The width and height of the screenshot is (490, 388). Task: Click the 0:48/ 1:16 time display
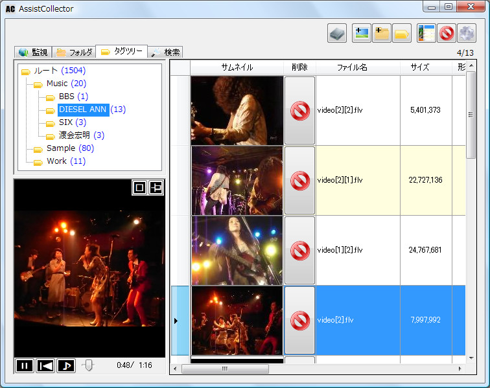[x=134, y=365]
